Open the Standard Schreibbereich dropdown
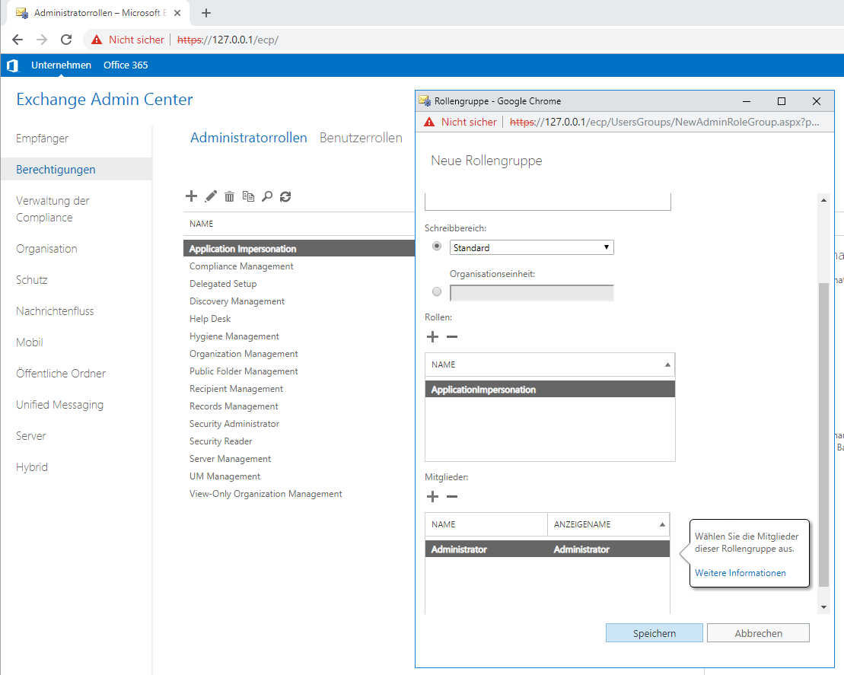 tap(531, 247)
